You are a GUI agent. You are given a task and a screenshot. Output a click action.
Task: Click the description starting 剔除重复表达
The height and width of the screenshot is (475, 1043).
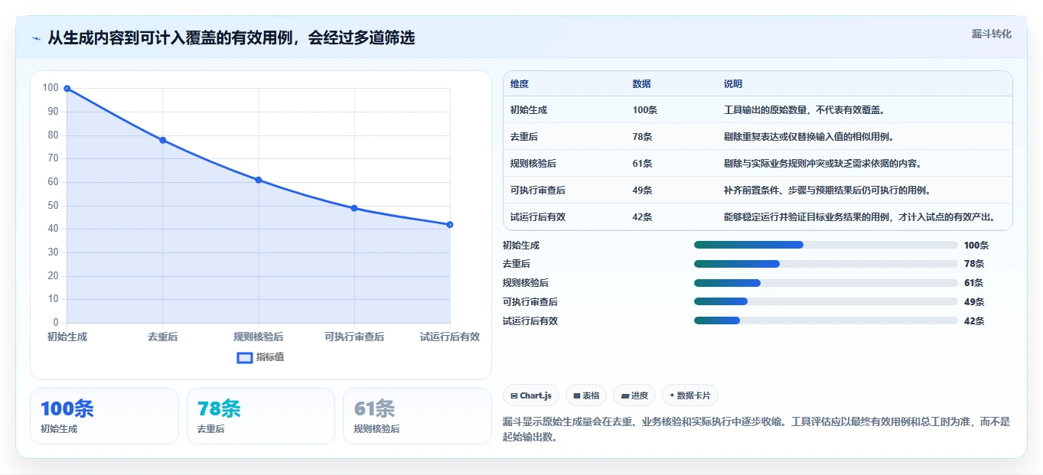(809, 137)
